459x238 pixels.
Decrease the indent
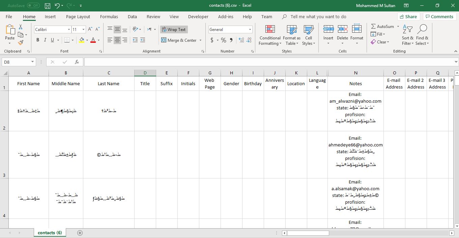(x=135, y=40)
